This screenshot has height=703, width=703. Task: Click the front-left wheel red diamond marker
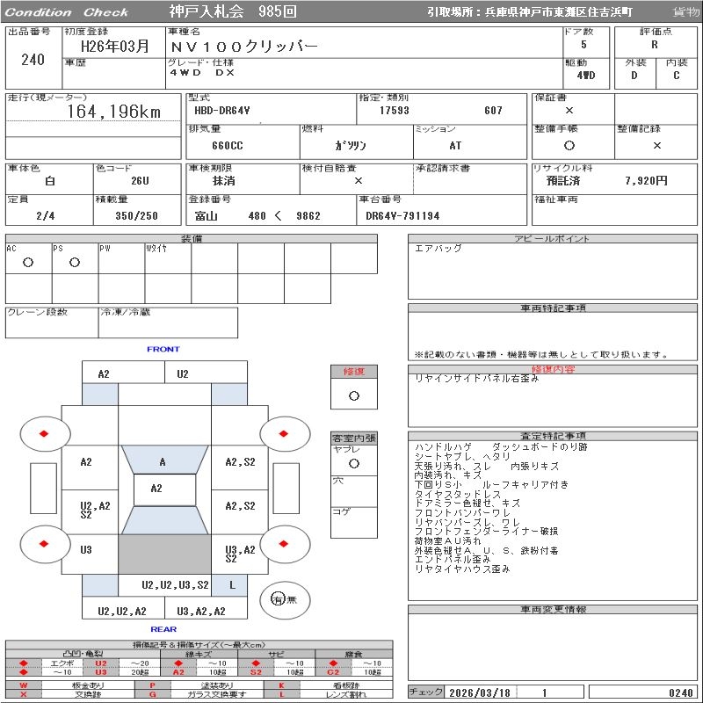pos(43,433)
